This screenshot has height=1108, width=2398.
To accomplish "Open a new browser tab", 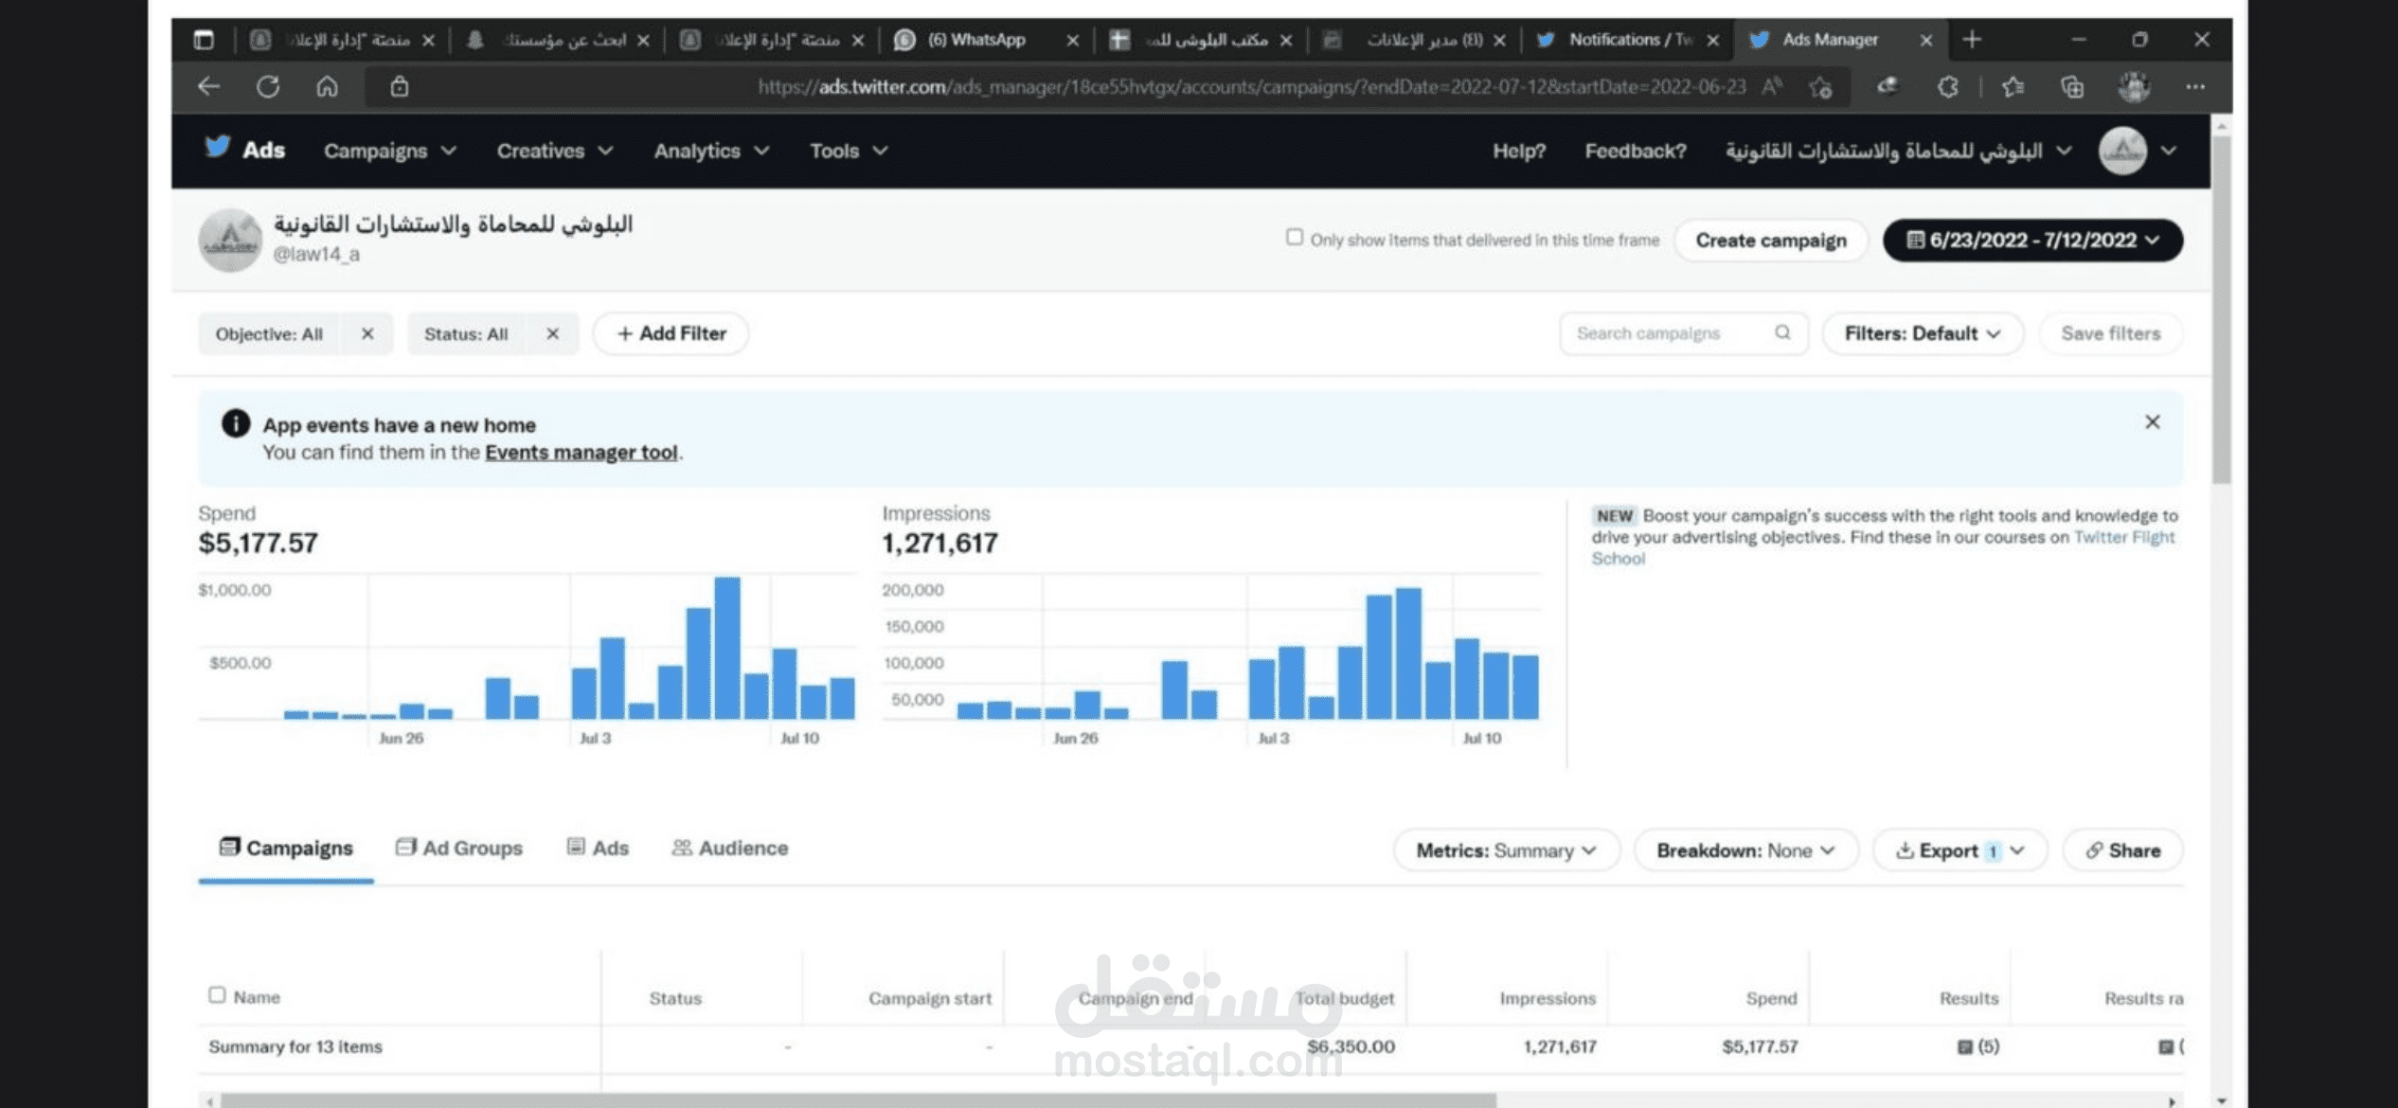I will point(1972,40).
